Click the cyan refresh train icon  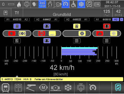(x=118, y=88)
